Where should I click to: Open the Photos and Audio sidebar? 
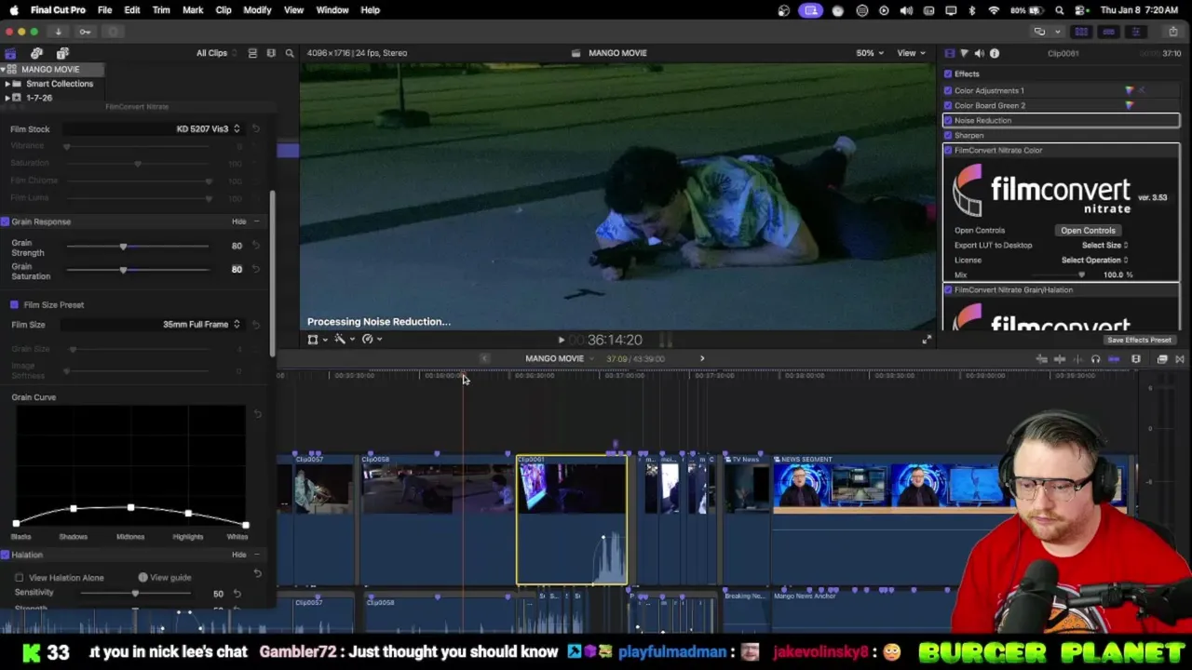pyautogui.click(x=36, y=53)
